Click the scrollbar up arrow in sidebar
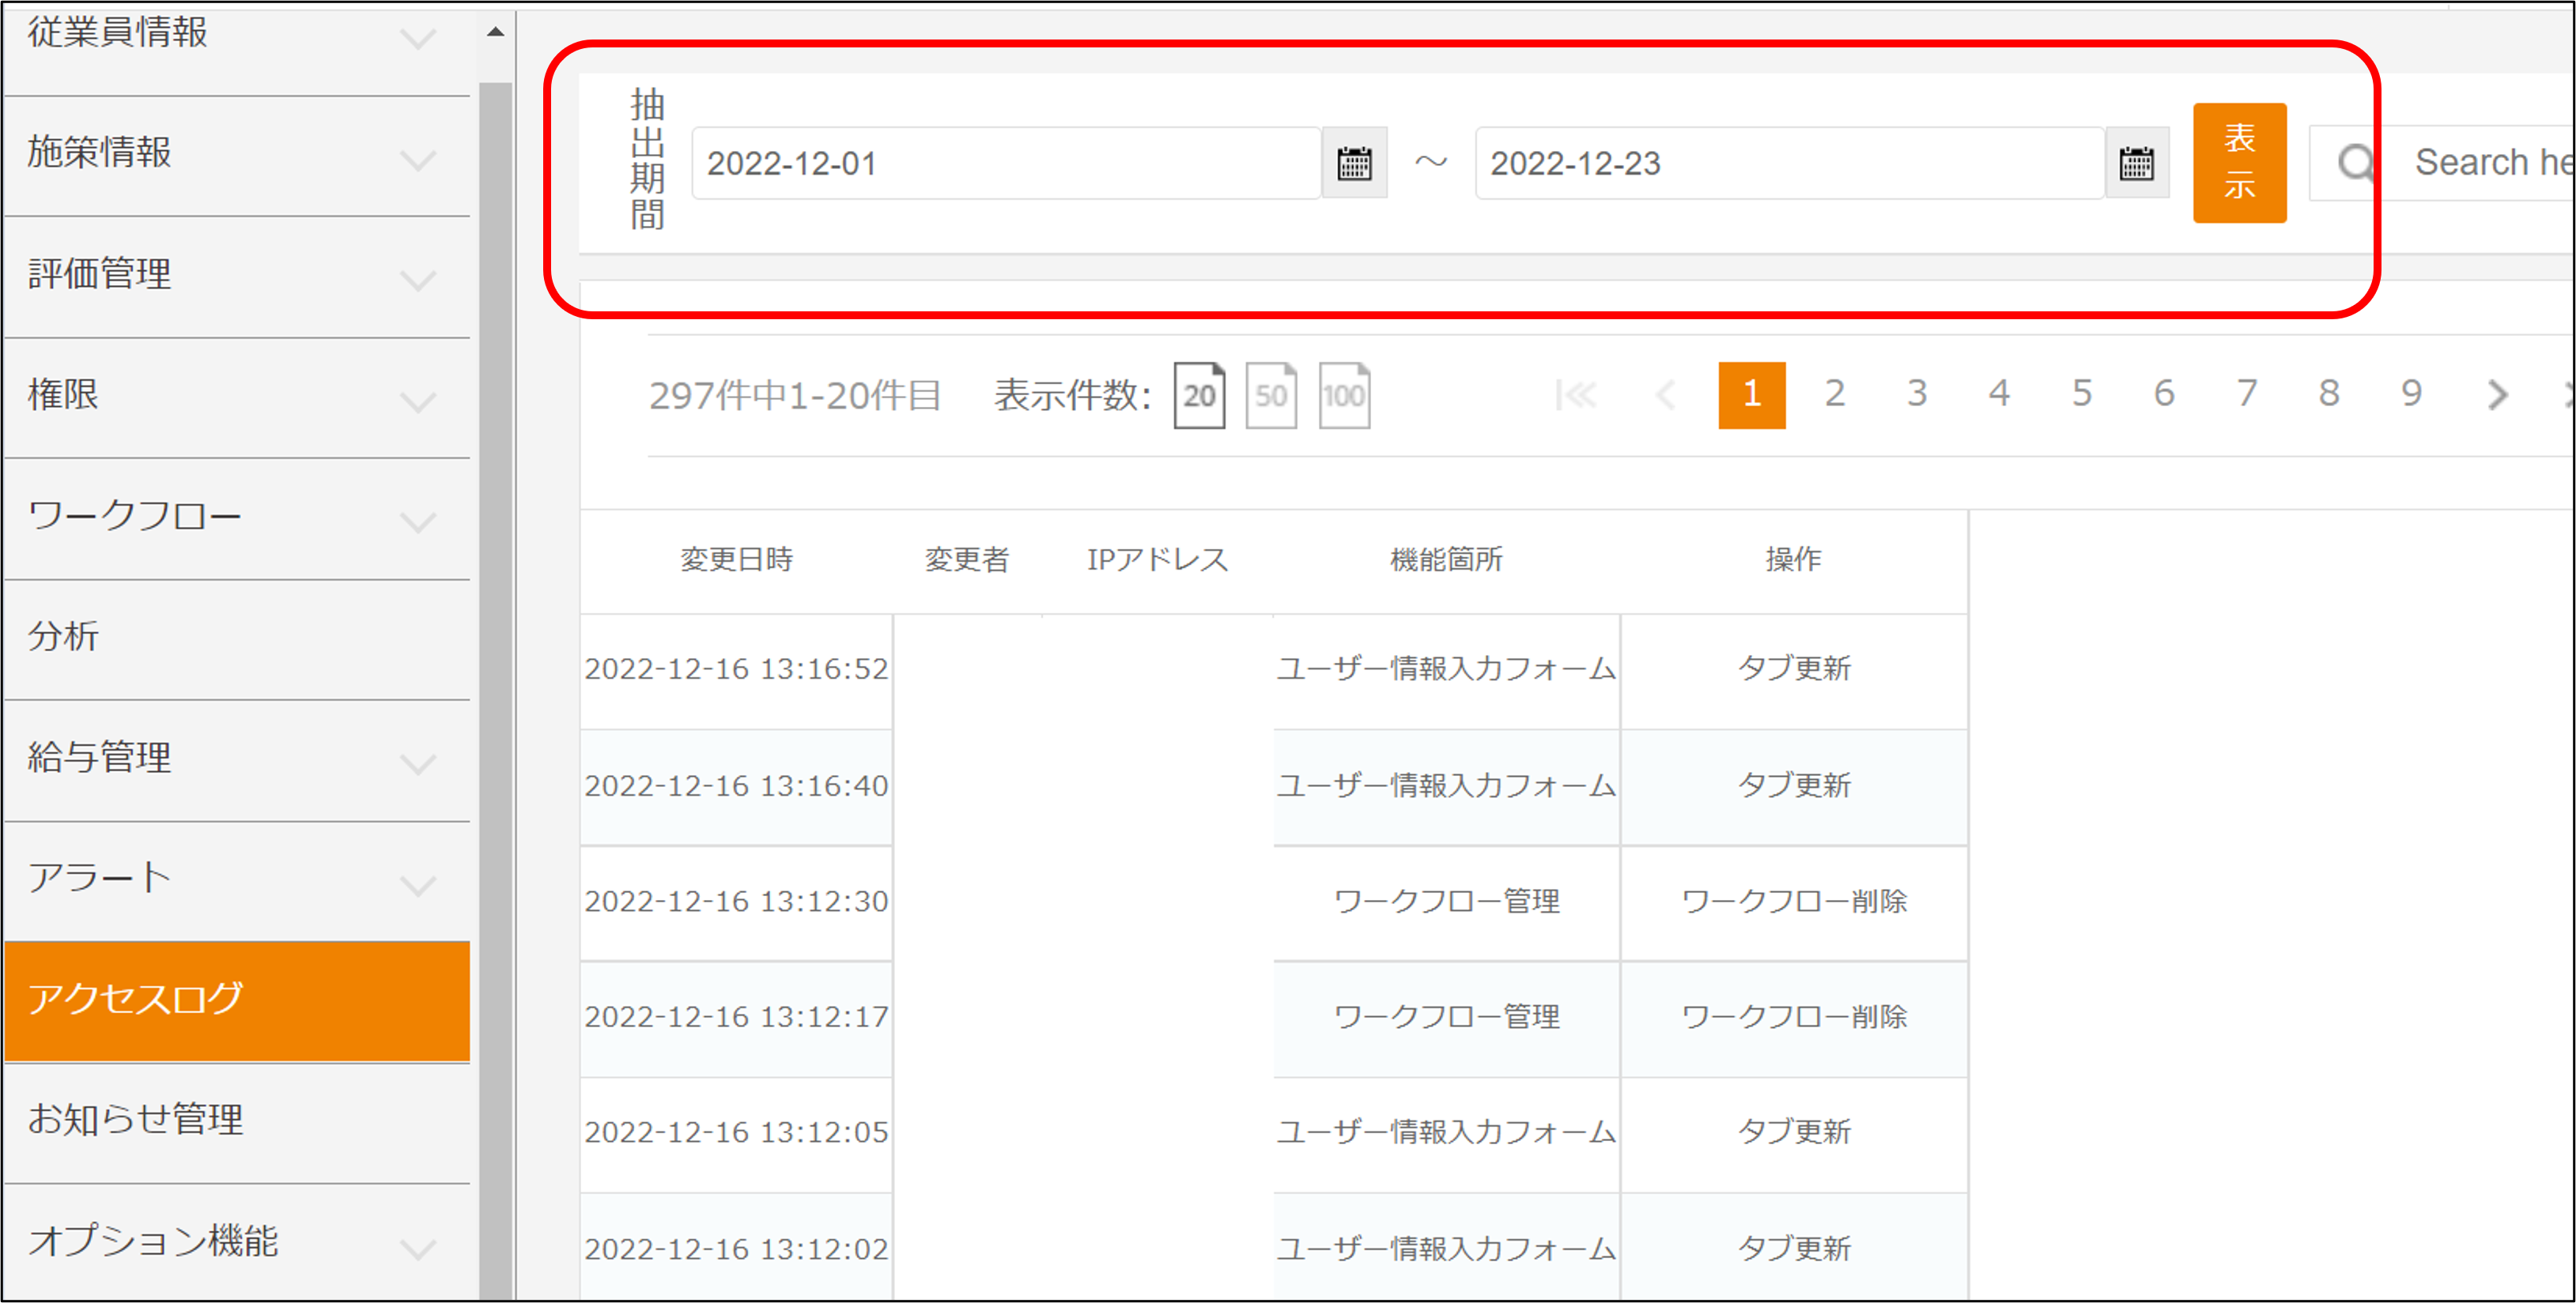 click(x=495, y=32)
